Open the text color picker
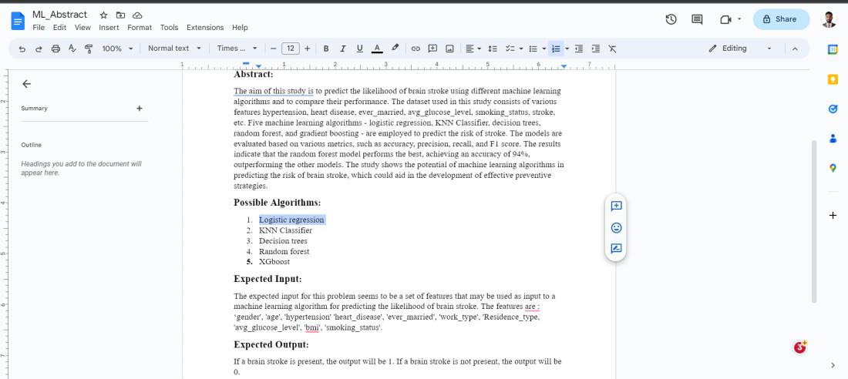 point(378,49)
